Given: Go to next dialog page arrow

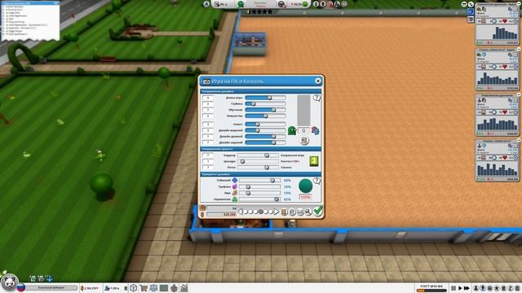Looking at the screenshot, I should click(x=276, y=212).
